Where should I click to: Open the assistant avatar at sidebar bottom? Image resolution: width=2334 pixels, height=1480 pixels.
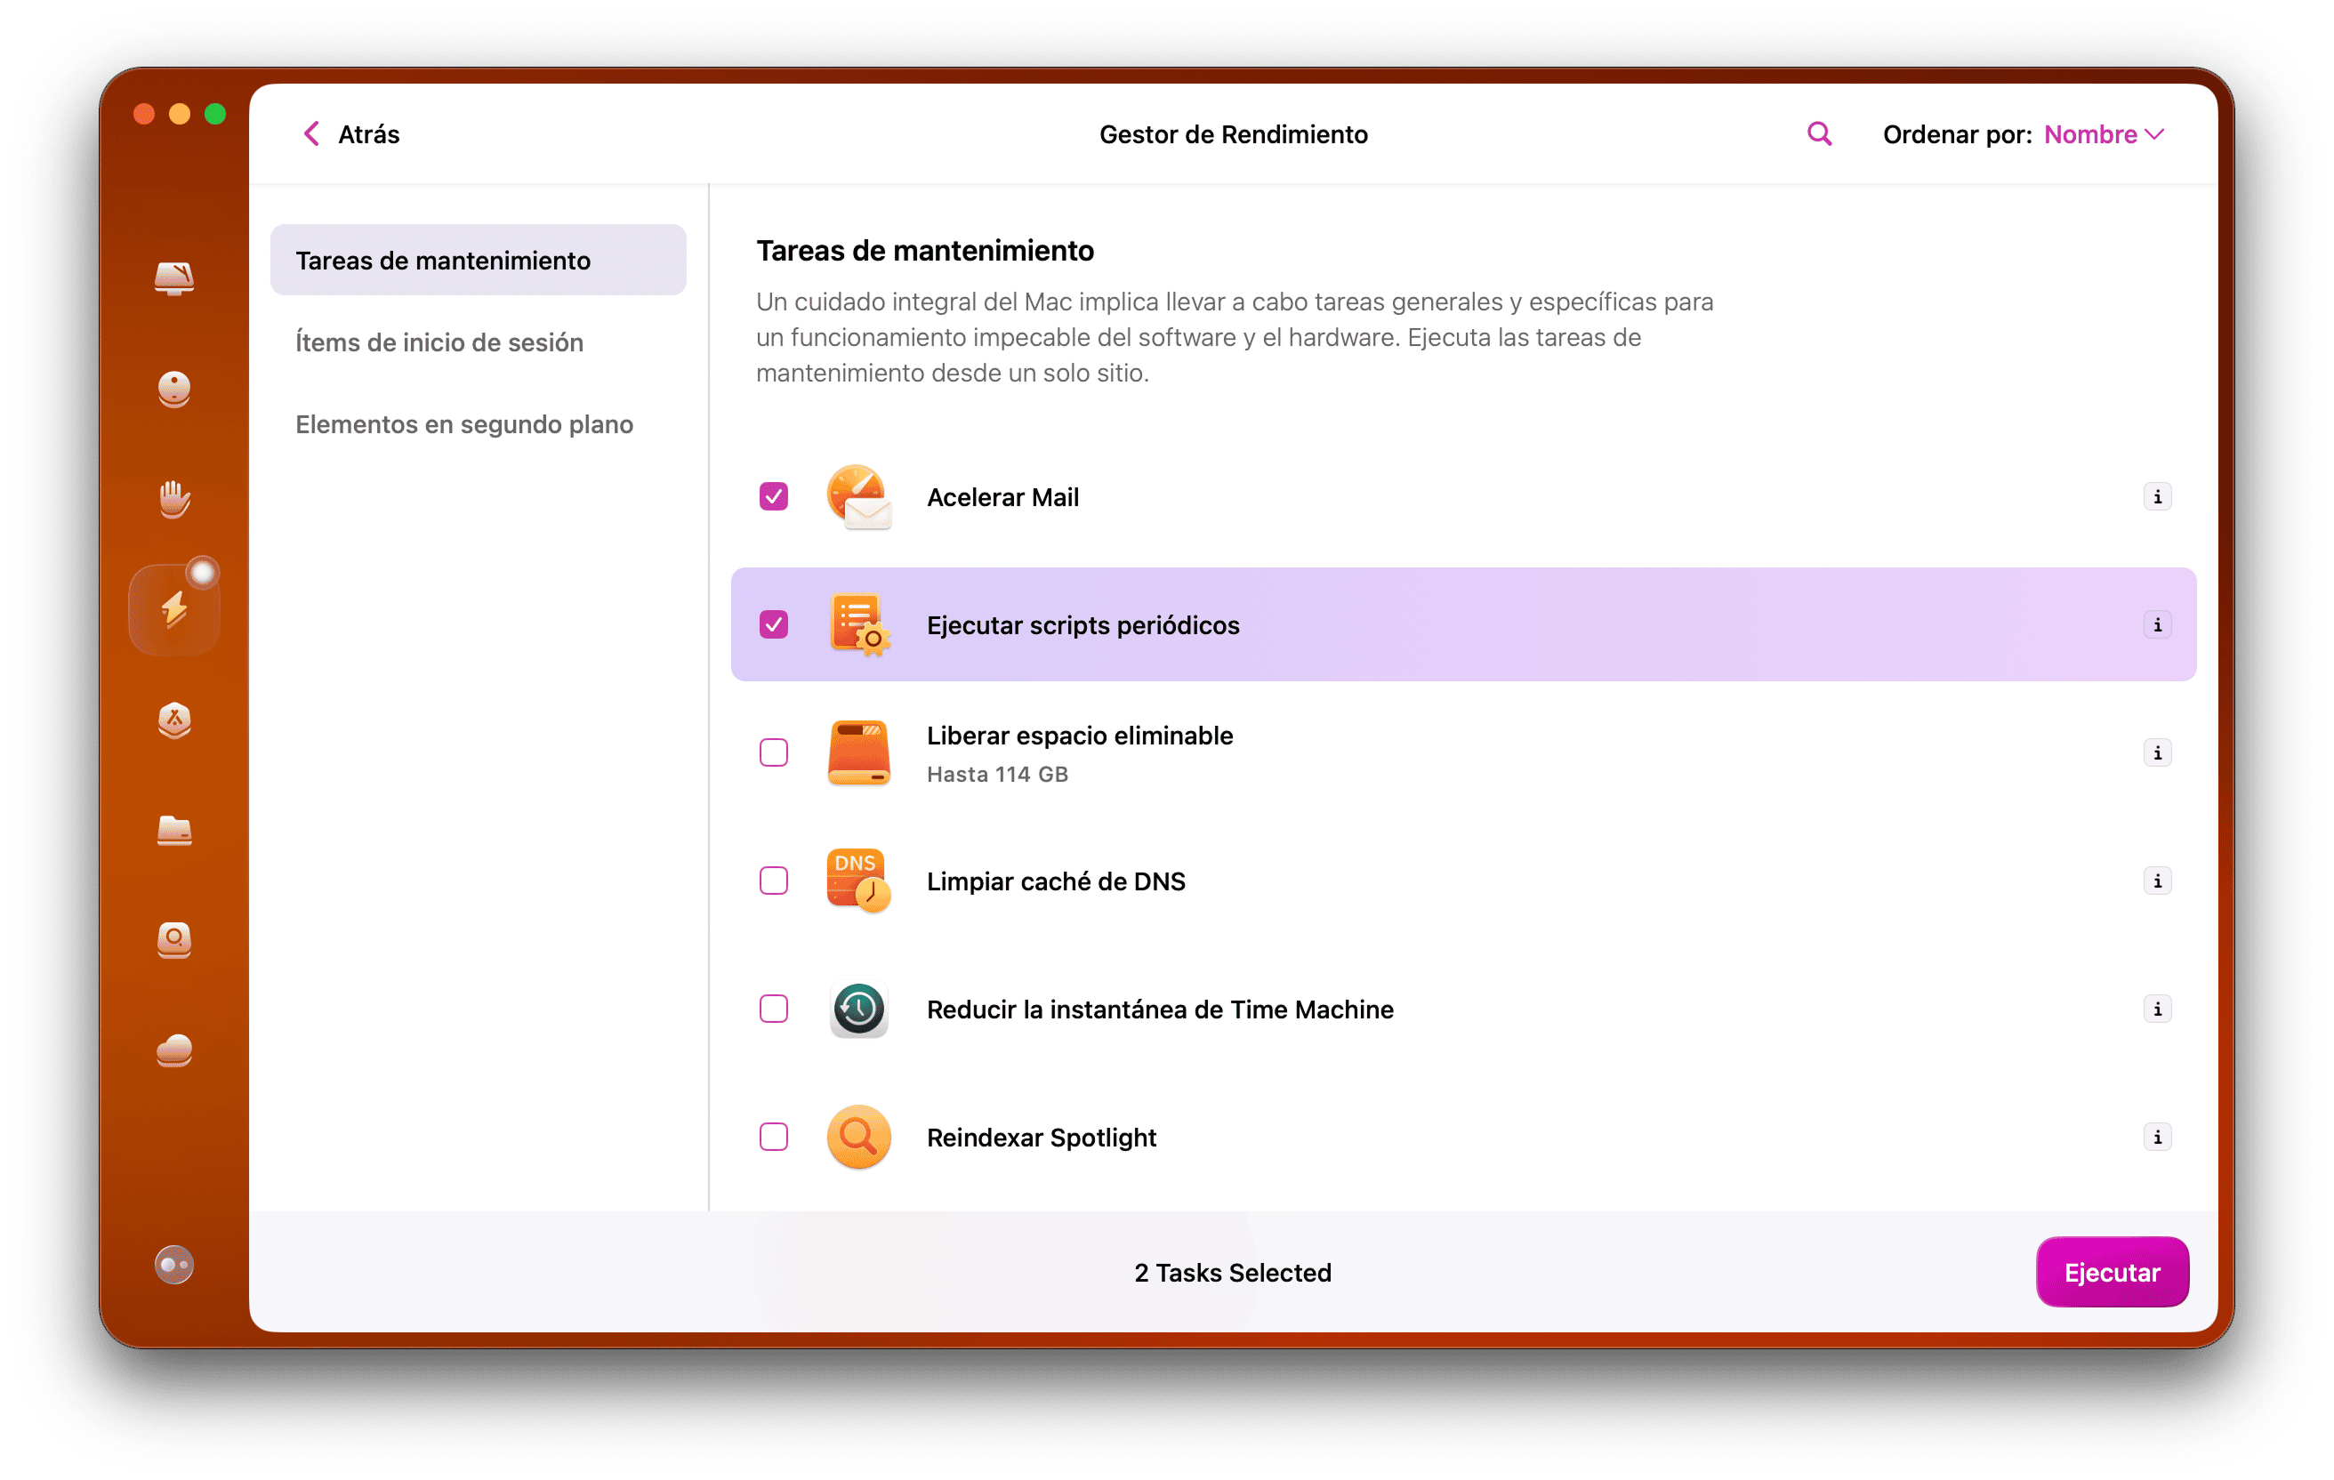(174, 1264)
